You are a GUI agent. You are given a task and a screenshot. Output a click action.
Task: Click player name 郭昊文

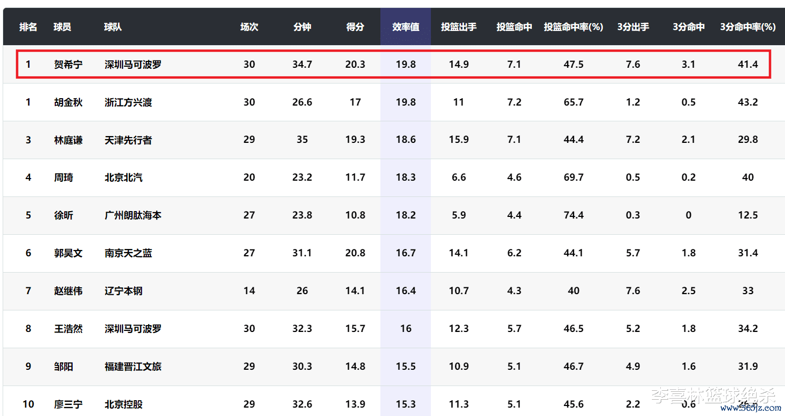(68, 253)
